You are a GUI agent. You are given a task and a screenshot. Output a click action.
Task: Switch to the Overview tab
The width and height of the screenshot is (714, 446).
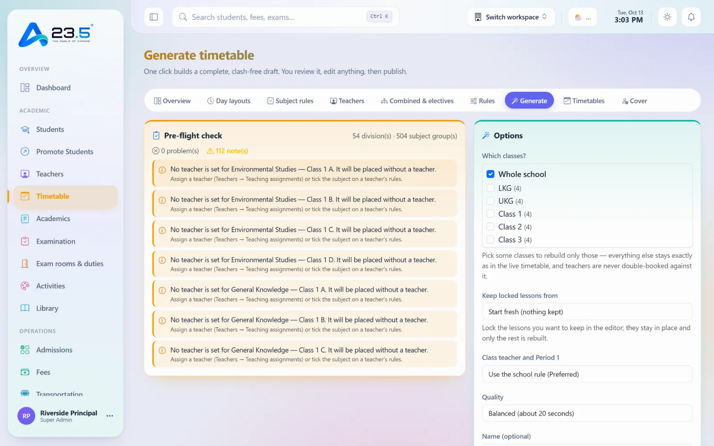(x=172, y=101)
